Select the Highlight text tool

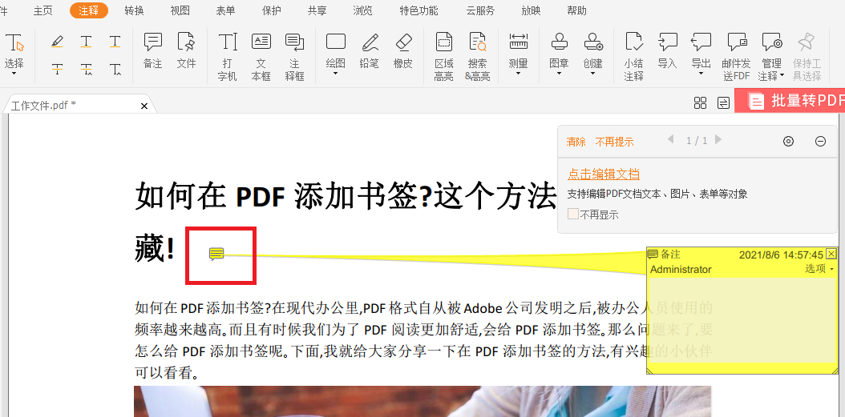tap(57, 41)
